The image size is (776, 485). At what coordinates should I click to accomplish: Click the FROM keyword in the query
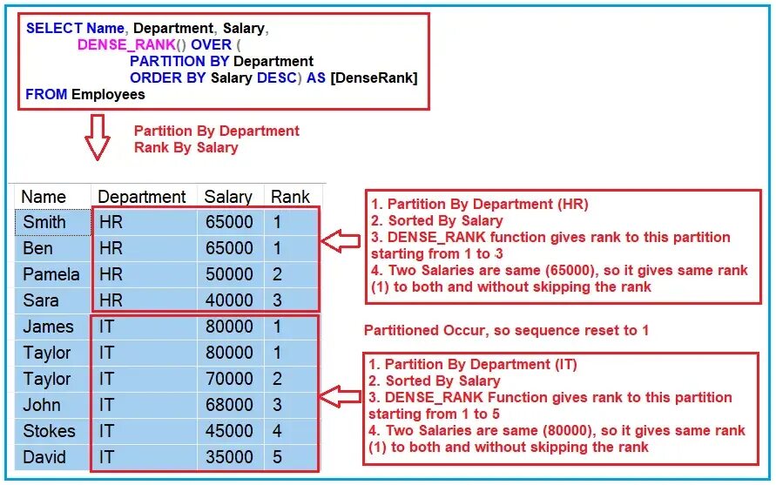coord(46,95)
